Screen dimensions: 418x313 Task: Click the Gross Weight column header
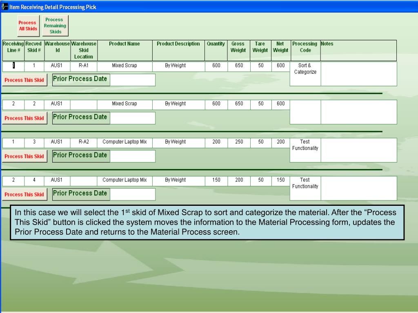pos(238,50)
